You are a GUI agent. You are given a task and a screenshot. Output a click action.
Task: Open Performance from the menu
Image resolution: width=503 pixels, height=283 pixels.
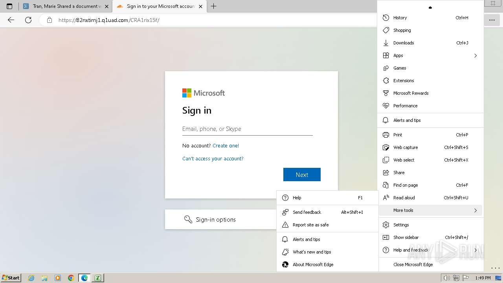430,106
